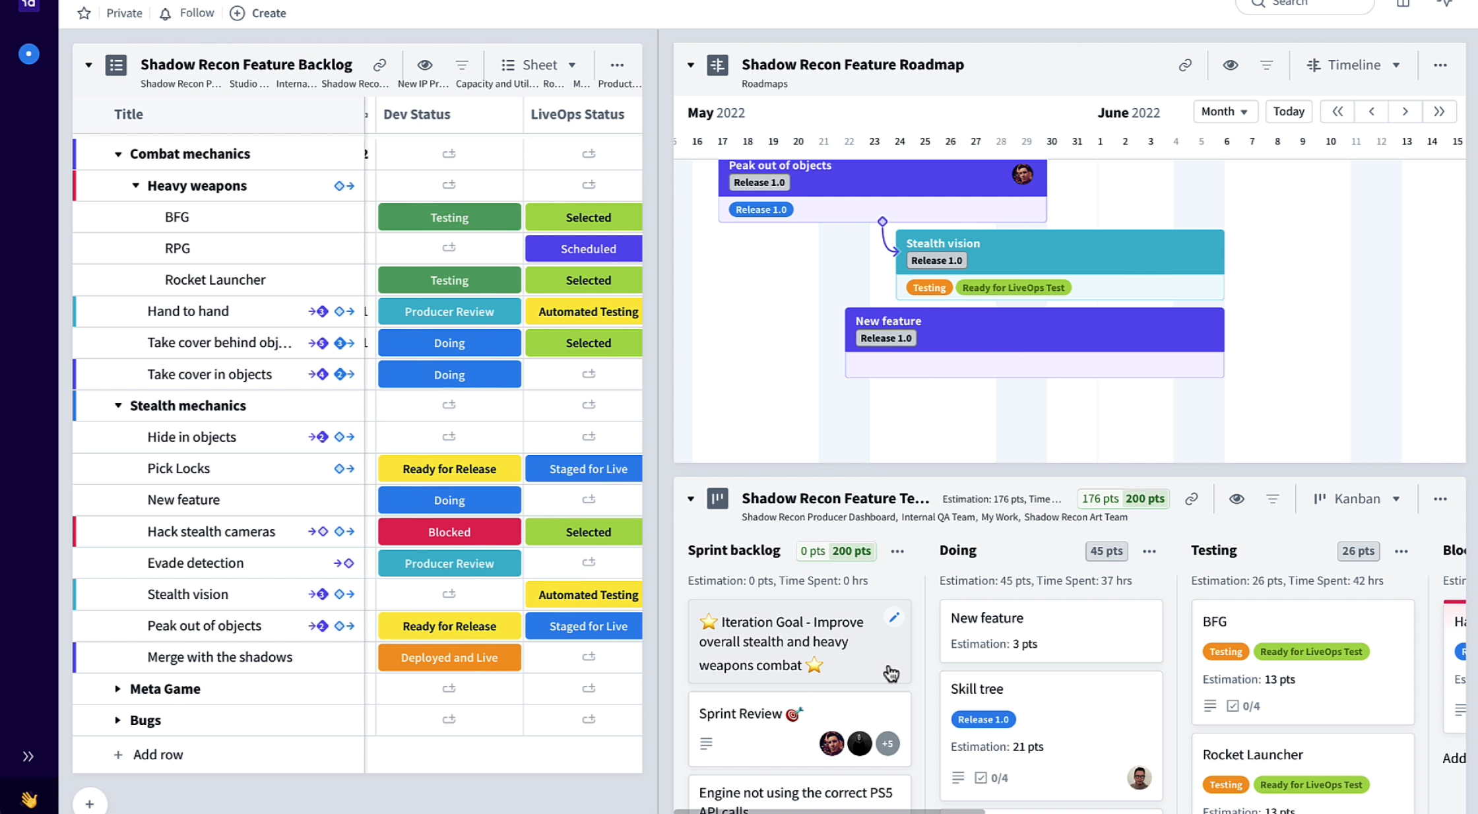
Task: Click the link icon on the Kanban board
Action: (1192, 499)
